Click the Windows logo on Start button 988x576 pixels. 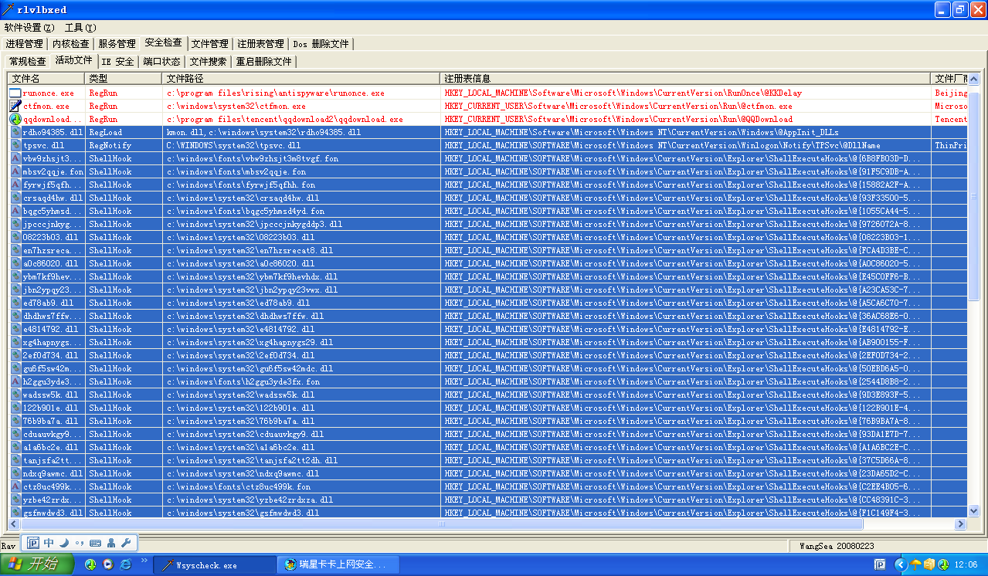[x=15, y=564]
